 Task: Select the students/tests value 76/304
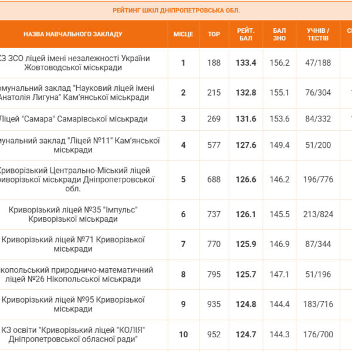pyautogui.click(x=318, y=93)
